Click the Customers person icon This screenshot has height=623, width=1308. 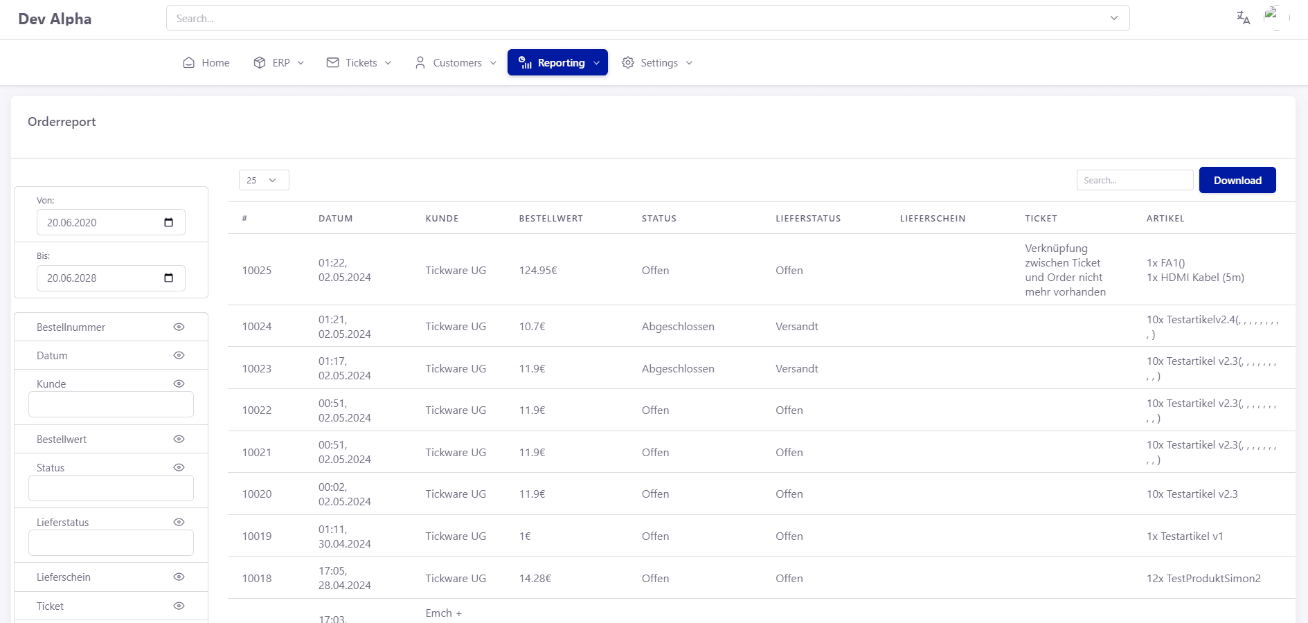point(420,63)
